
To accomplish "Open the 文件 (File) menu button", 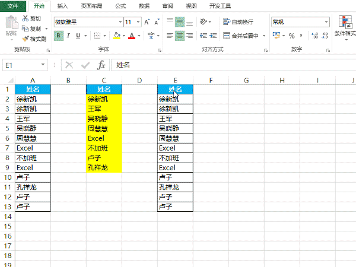I will click(x=13, y=6).
